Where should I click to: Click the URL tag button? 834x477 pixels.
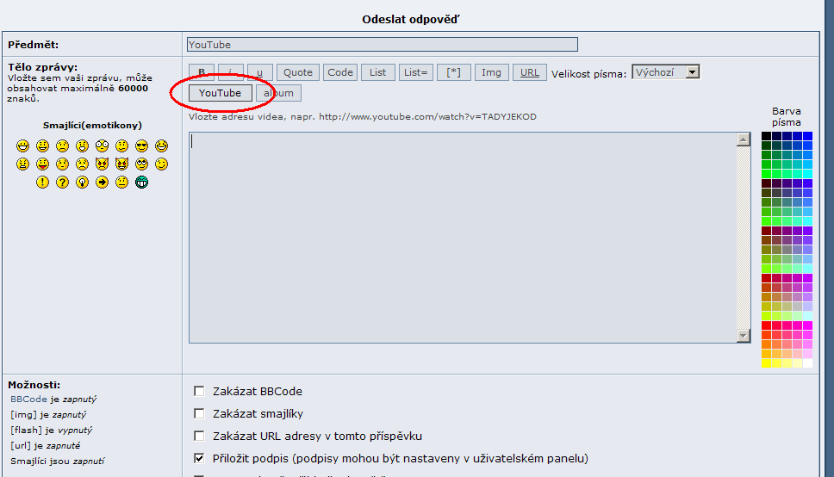[530, 72]
